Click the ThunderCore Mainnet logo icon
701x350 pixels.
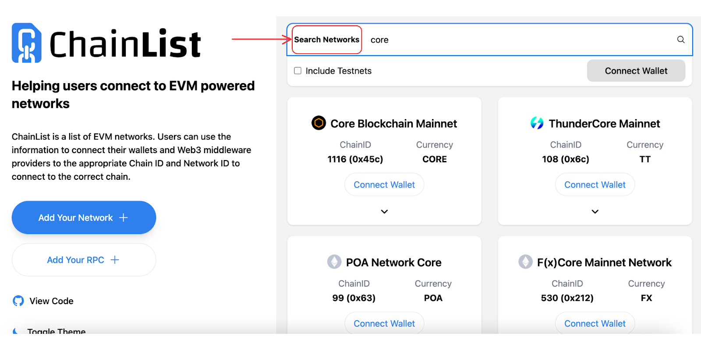point(537,123)
